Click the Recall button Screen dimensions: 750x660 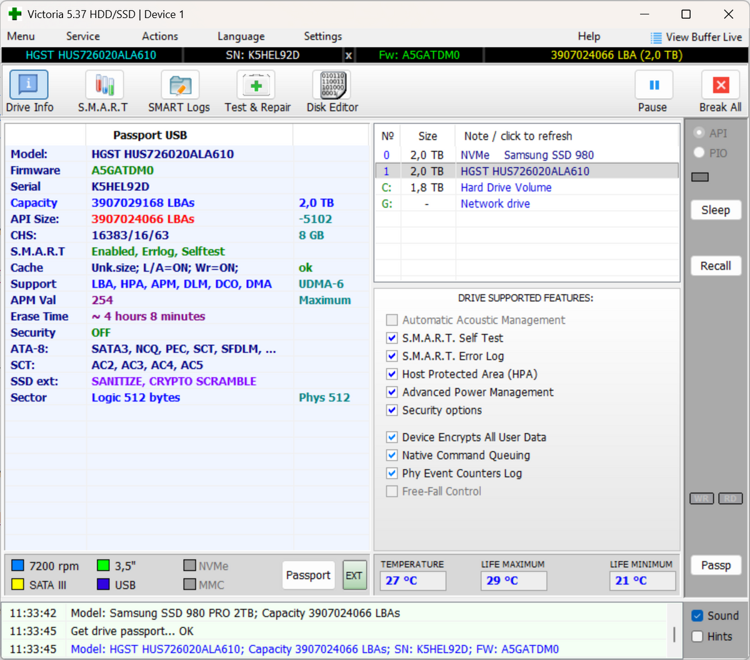[x=716, y=266]
